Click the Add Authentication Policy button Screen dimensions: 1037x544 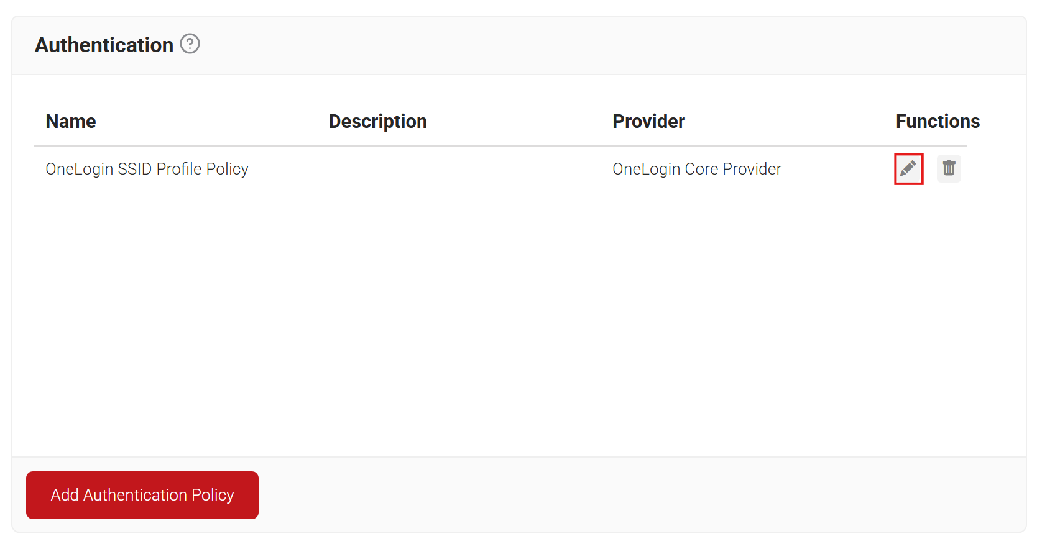(x=142, y=495)
